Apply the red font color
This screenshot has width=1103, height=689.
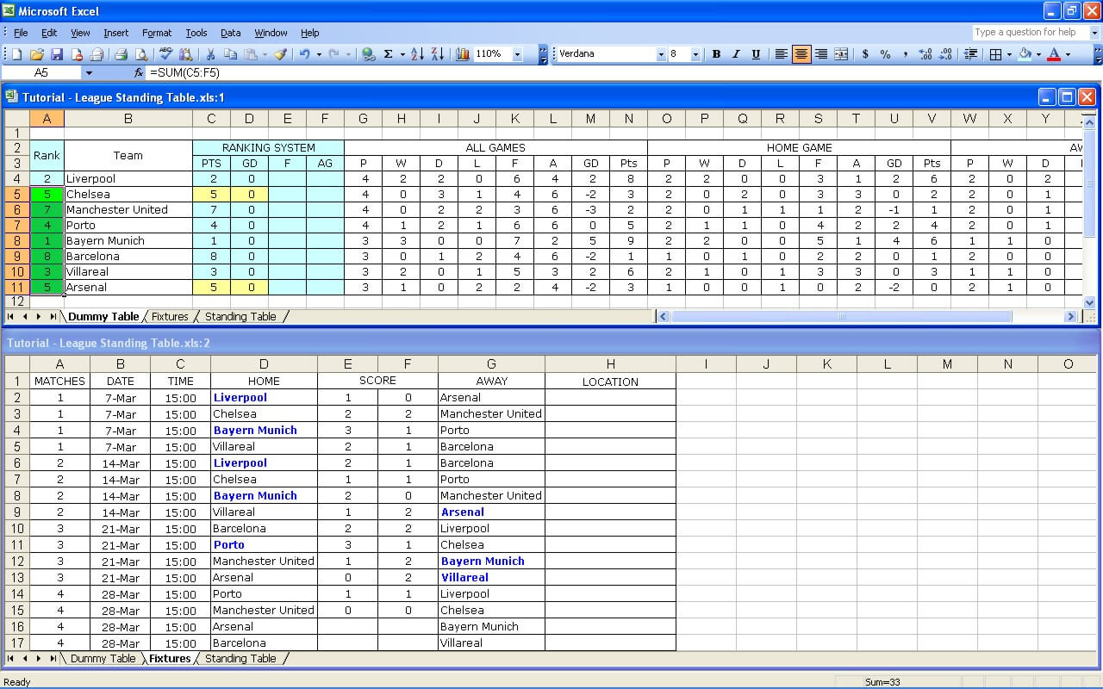(x=1054, y=54)
